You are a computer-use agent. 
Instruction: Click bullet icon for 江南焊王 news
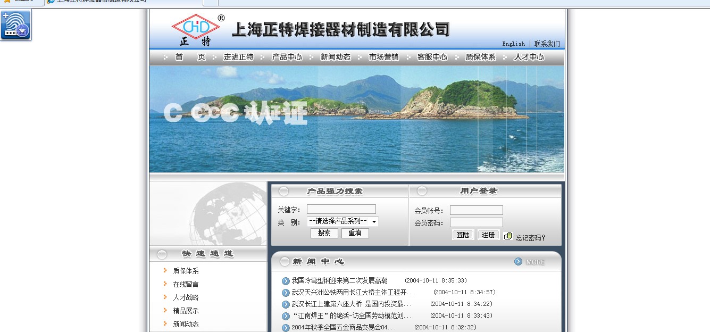click(286, 316)
